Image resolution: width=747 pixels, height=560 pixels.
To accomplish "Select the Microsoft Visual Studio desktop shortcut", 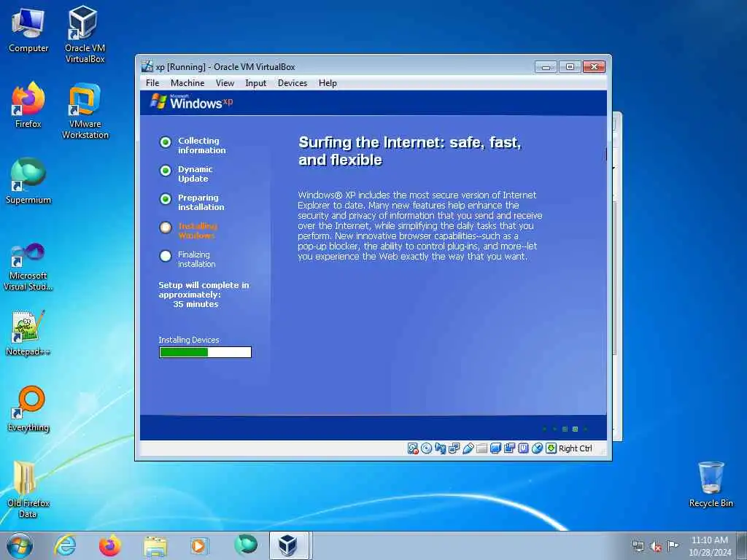I will 28,267.
